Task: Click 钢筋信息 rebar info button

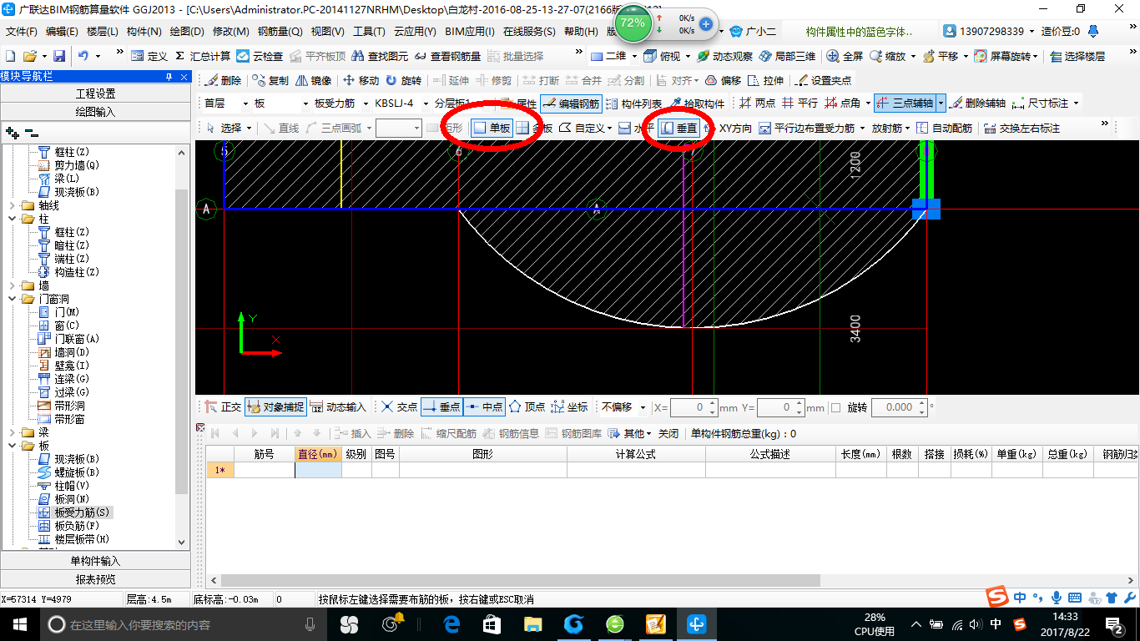Action: pos(511,434)
